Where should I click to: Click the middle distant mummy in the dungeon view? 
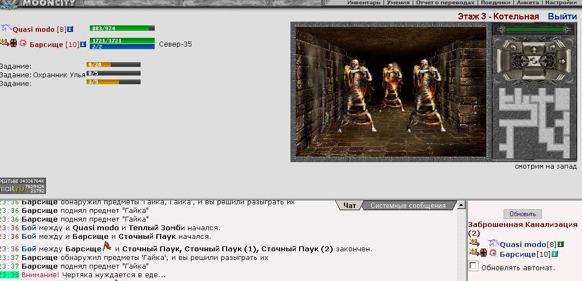(393, 88)
